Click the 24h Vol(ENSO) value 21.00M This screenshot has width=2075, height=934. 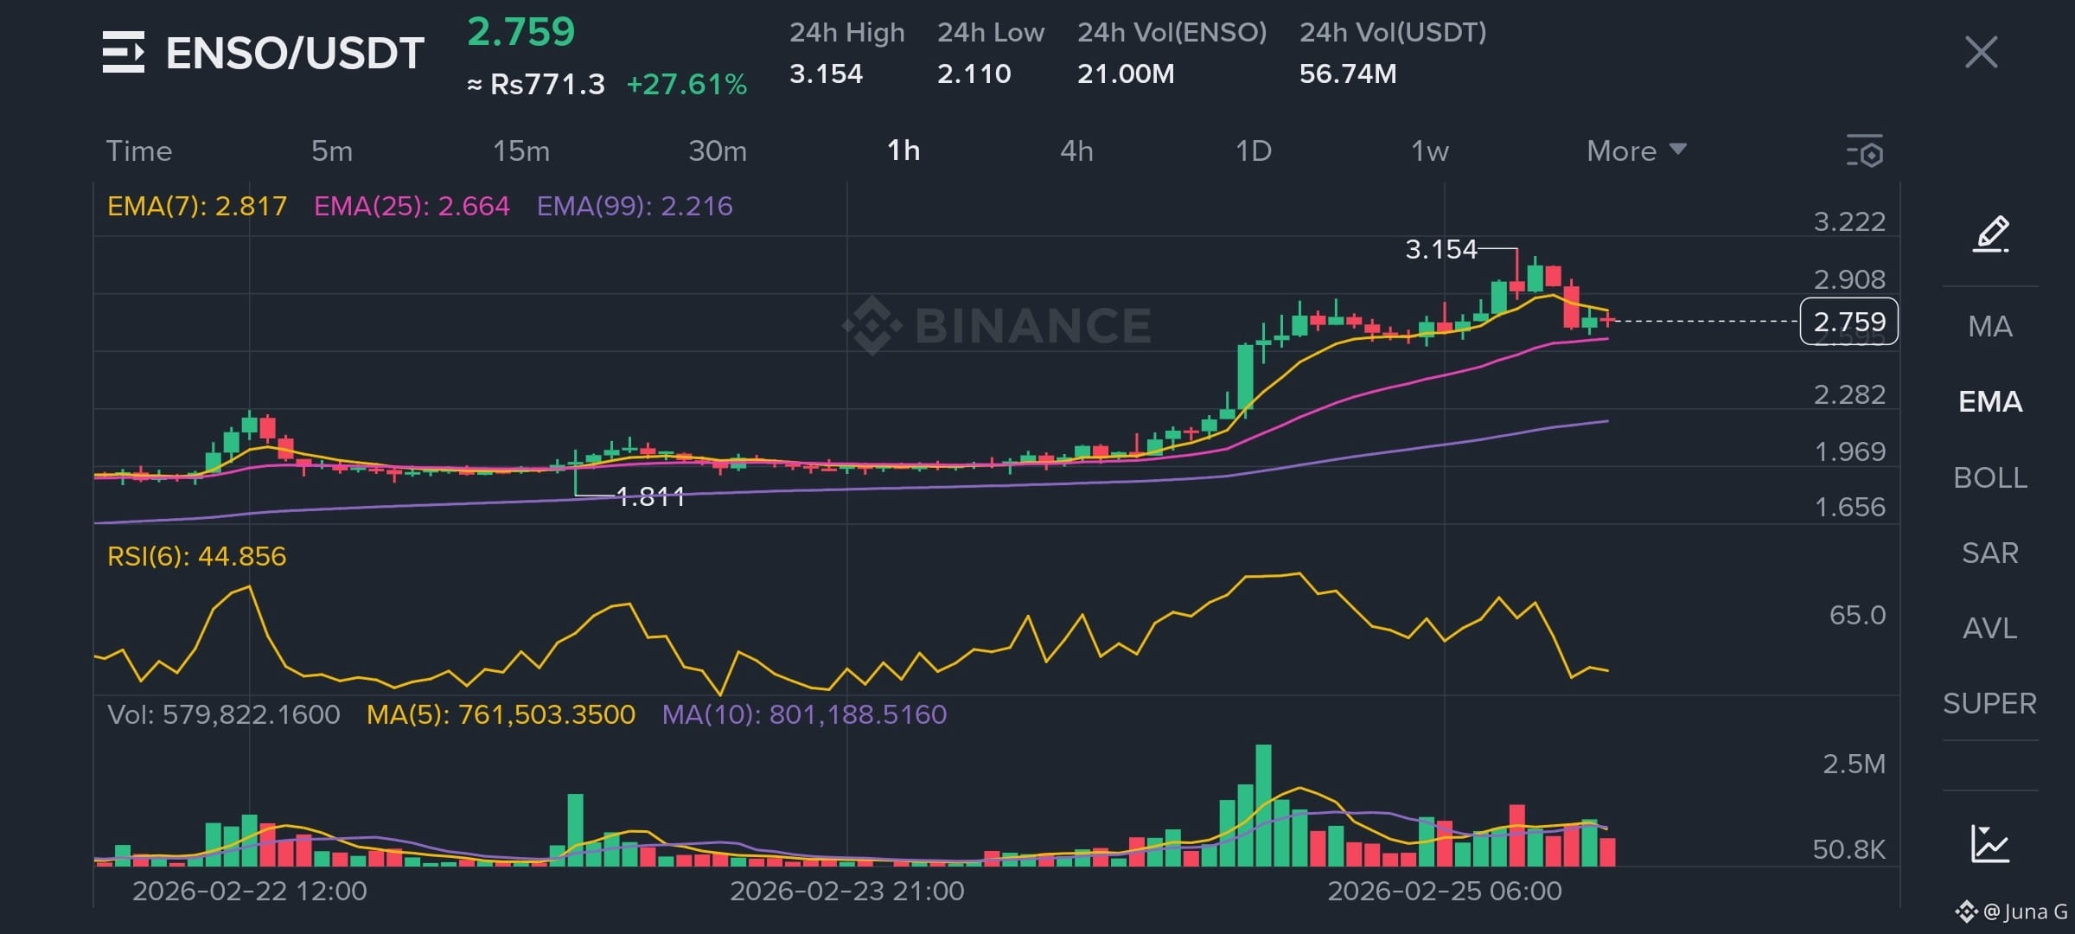tap(1126, 74)
